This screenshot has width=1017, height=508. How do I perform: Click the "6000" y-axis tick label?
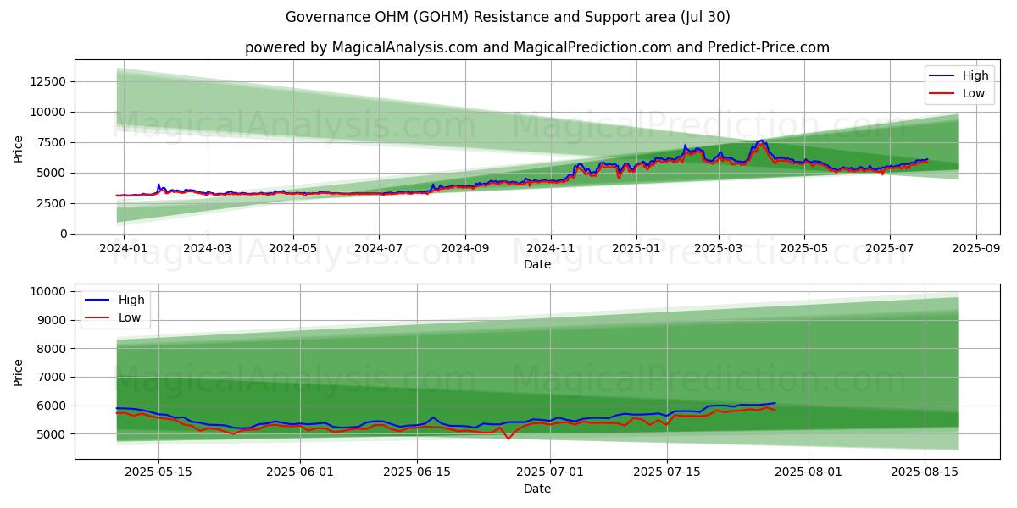pyautogui.click(x=51, y=406)
